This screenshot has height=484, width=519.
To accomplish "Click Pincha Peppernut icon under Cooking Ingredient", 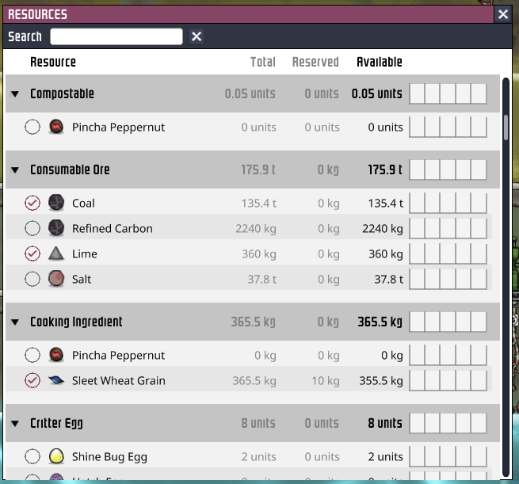I will pos(55,355).
